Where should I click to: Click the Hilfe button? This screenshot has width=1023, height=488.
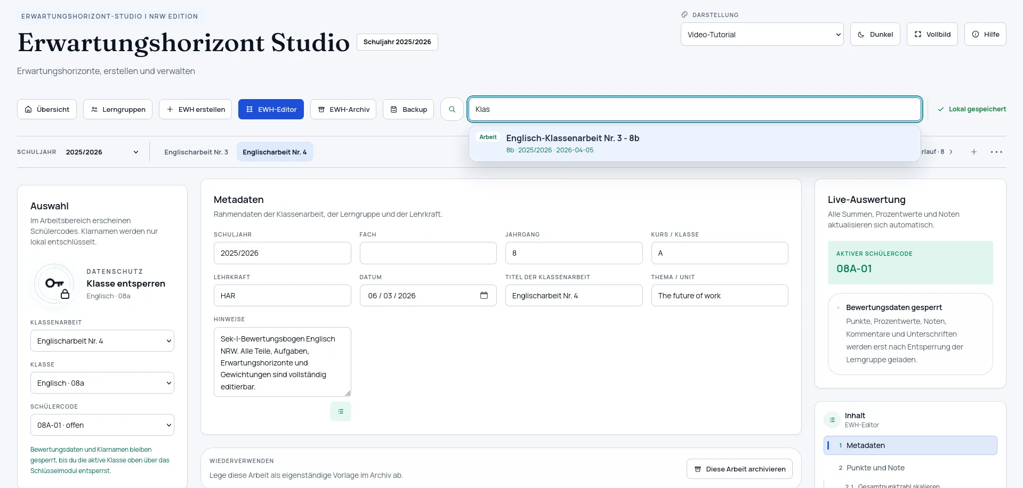(x=985, y=34)
